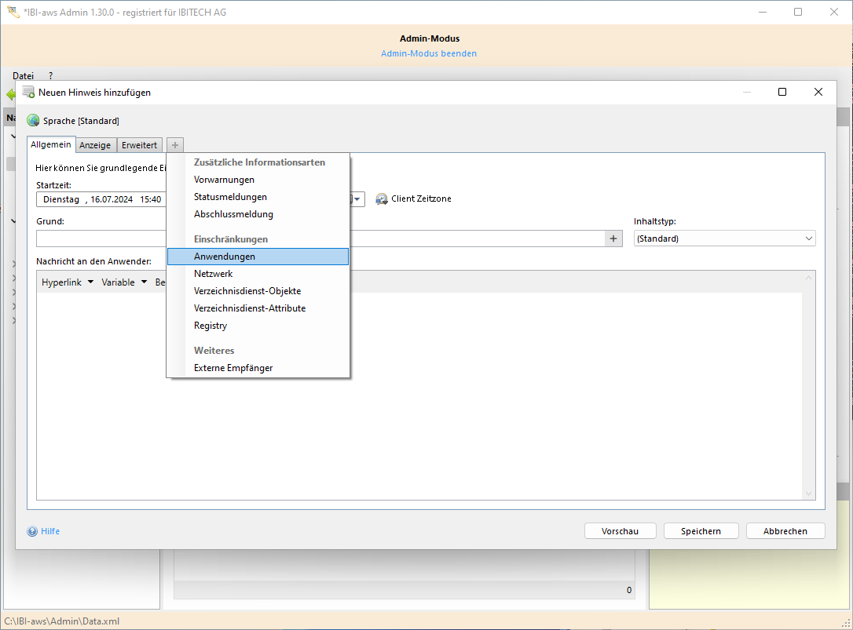Screen dimensions: 853x630
Task: Select Verzeichnisdienst-Objekte menu entry
Action: 247,291
